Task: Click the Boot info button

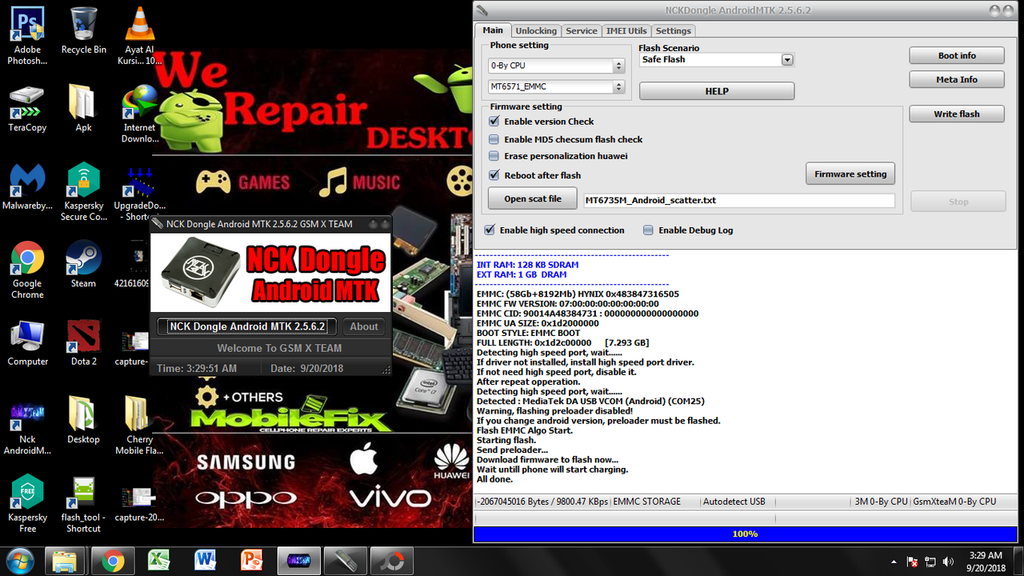Action: pyautogui.click(x=957, y=56)
